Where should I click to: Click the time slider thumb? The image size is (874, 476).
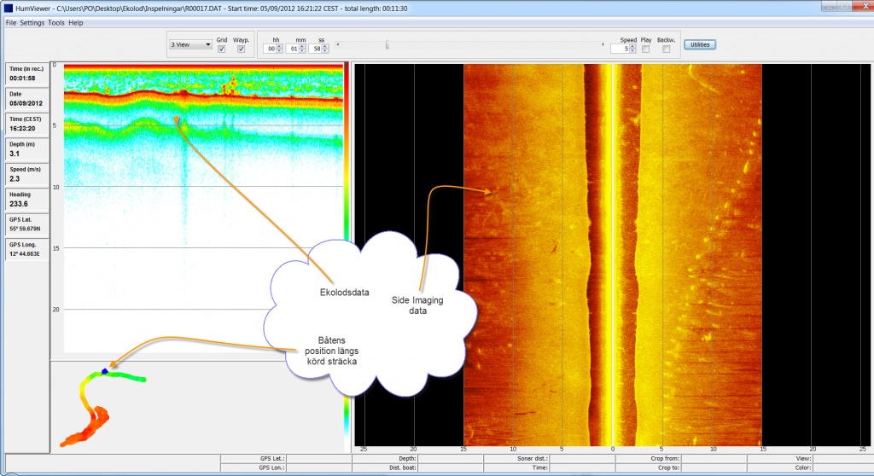coord(387,44)
